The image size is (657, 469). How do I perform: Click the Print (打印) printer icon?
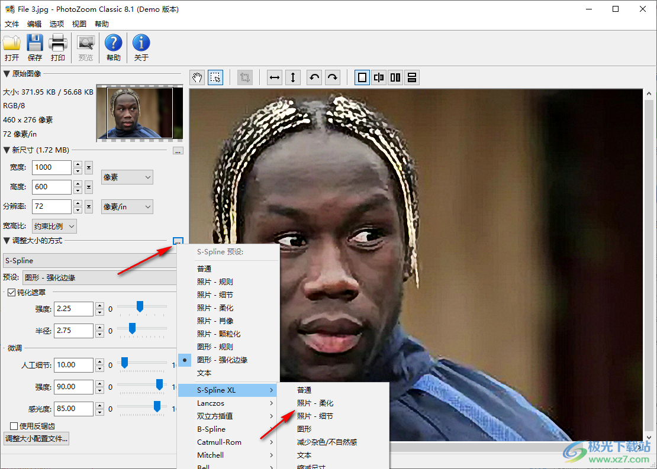pos(58,43)
